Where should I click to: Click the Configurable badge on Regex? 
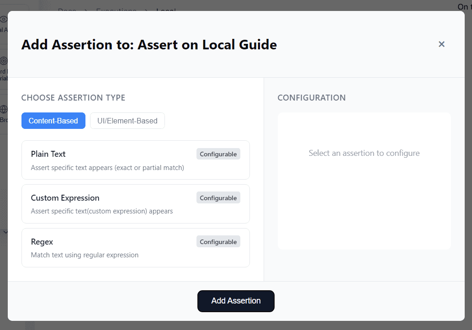(x=218, y=241)
